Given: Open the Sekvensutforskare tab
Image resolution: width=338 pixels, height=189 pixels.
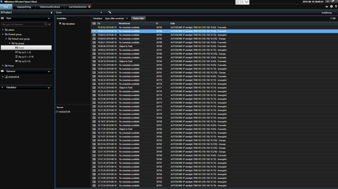Looking at the screenshot, I should (x=50, y=7).
